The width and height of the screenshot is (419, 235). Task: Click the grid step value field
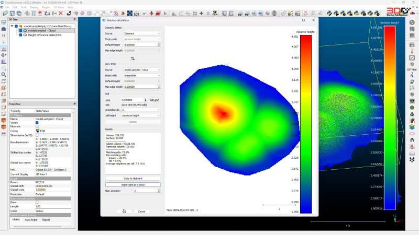point(133,100)
